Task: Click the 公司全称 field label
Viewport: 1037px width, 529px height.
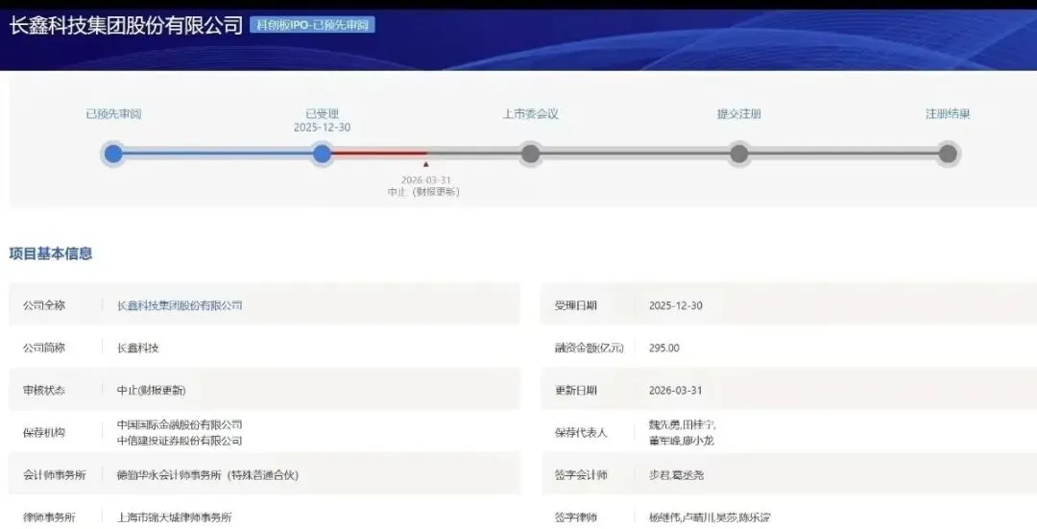Action: click(43, 305)
